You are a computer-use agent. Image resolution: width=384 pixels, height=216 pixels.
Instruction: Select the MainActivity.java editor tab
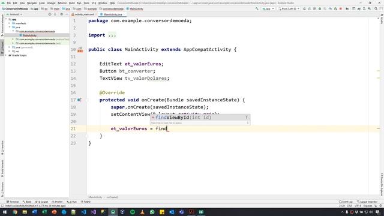point(113,14)
